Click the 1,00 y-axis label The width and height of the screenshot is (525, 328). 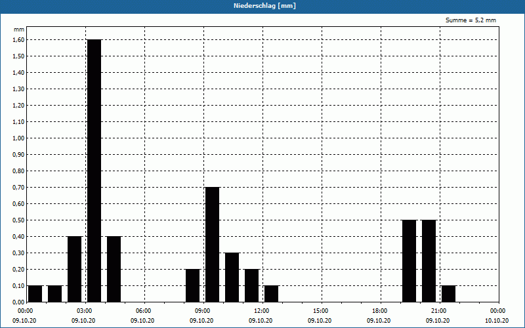(x=18, y=138)
